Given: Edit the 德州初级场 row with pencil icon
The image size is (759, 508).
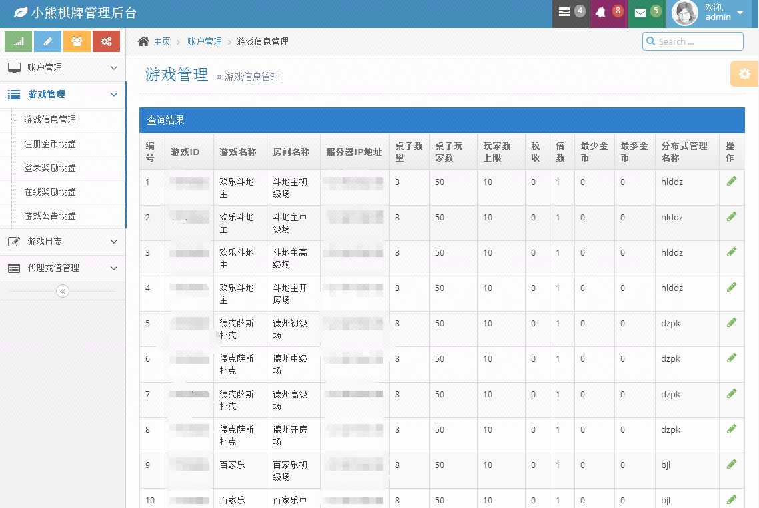Looking at the screenshot, I should tap(732, 322).
